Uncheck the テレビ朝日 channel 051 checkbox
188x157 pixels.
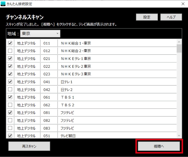10,136
